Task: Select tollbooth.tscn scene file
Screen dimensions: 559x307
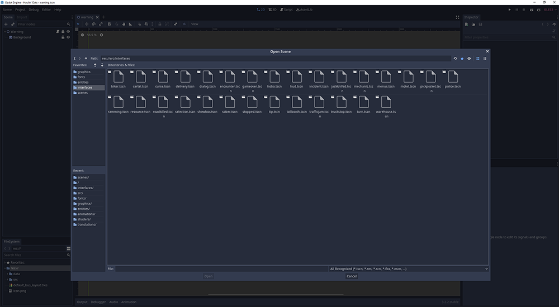Action: (x=296, y=105)
